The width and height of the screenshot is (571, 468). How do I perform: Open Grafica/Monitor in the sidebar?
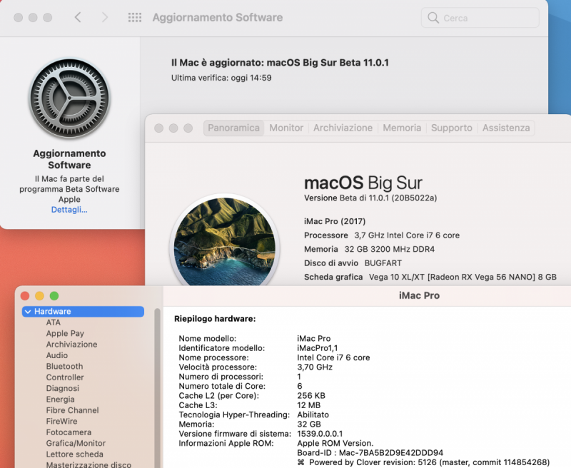click(x=76, y=443)
